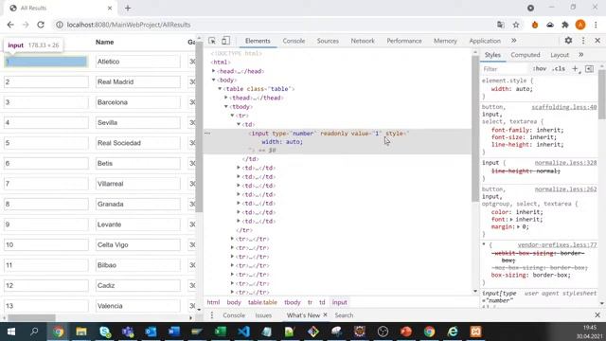Open Chrome profile avatar

[x=580, y=25]
